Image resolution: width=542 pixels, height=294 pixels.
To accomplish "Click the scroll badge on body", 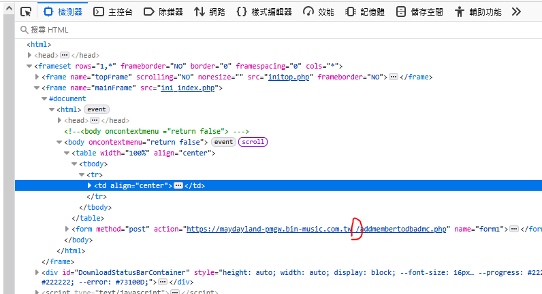I will pos(253,142).
